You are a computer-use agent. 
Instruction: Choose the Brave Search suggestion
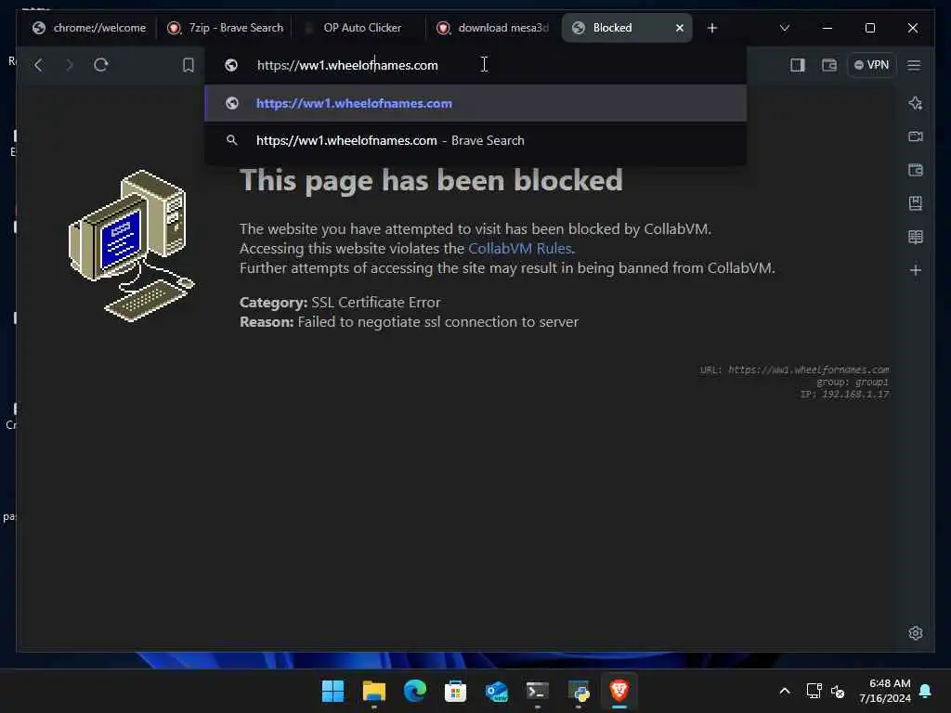[x=475, y=140]
